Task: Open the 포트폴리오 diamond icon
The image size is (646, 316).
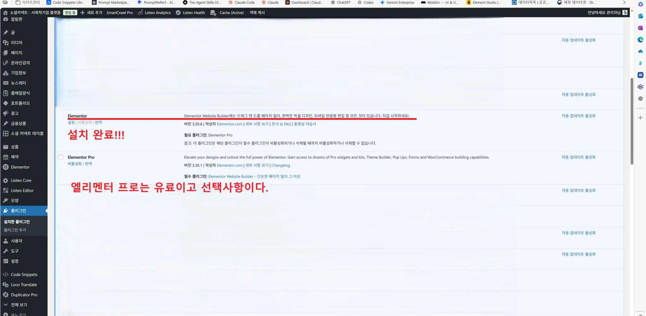Action: [5, 103]
